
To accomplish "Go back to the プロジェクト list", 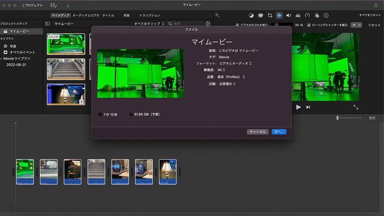I will point(32,5).
